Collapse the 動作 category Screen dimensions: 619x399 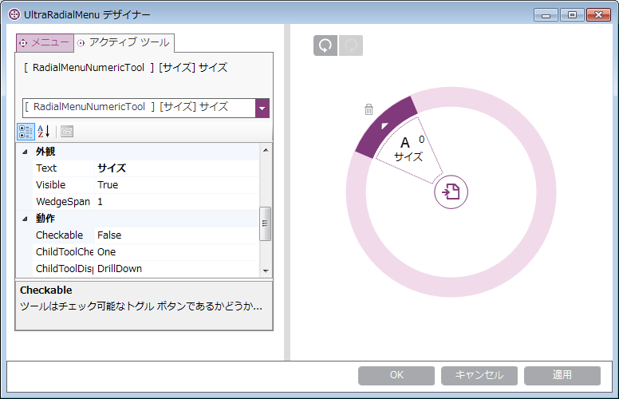pos(26,219)
